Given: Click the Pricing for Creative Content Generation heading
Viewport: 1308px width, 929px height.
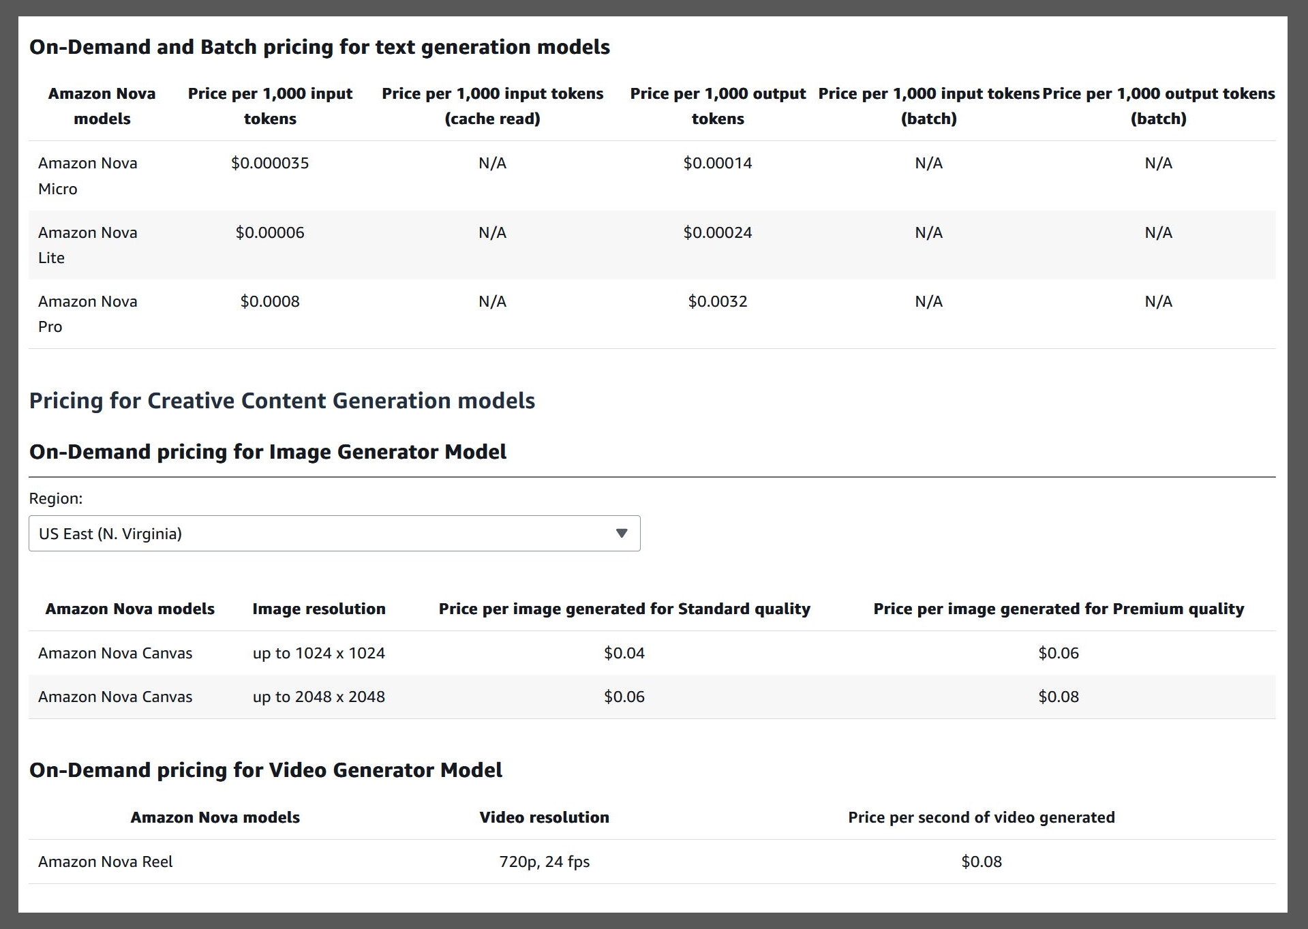Looking at the screenshot, I should pos(282,401).
